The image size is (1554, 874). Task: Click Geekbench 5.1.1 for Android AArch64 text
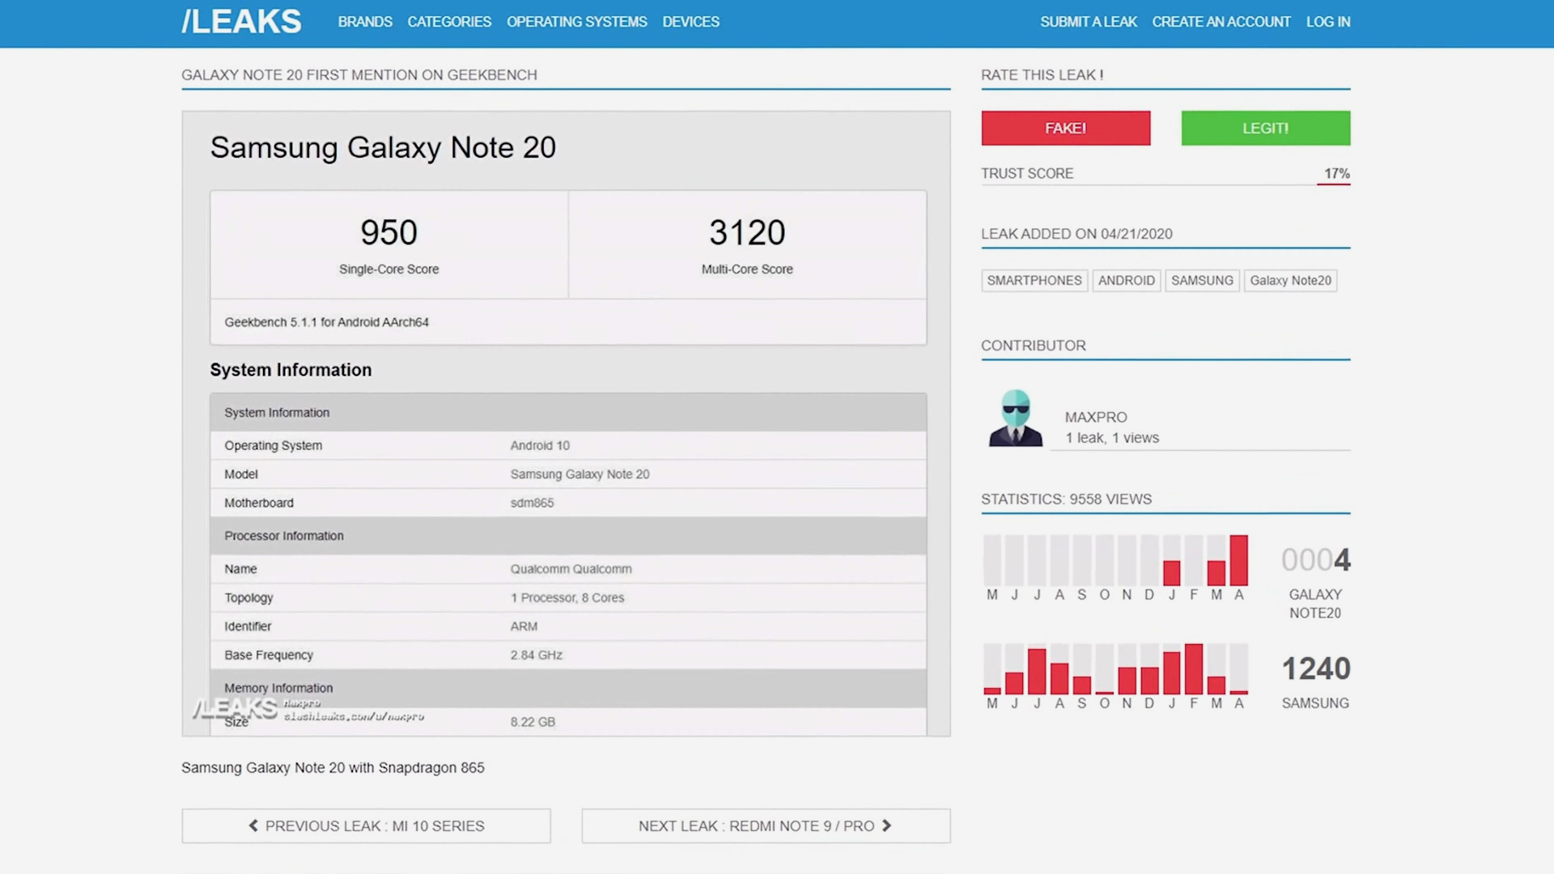coord(326,322)
